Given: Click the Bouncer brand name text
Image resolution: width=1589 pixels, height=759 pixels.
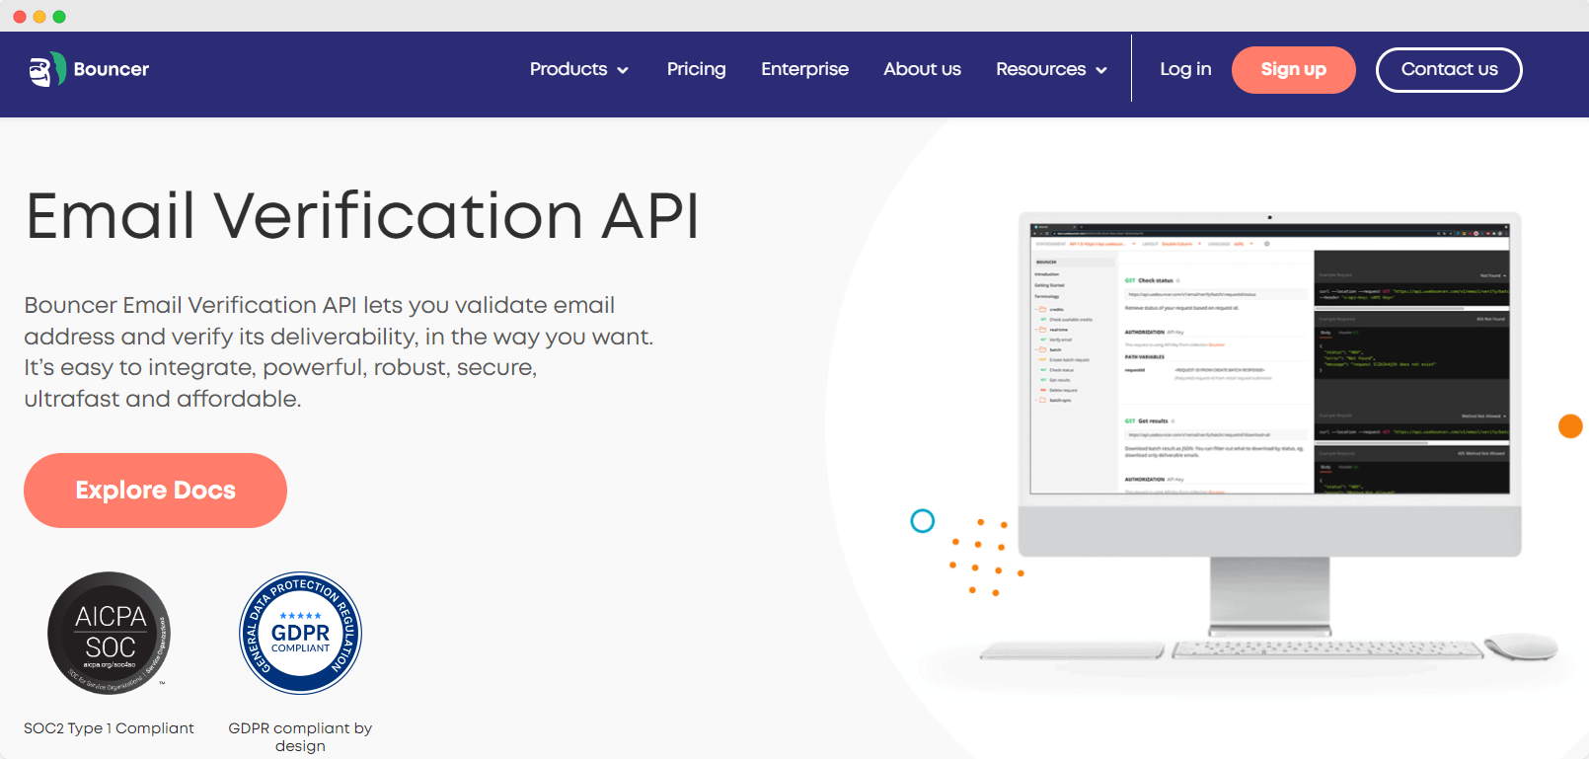Looking at the screenshot, I should pyautogui.click(x=112, y=69).
